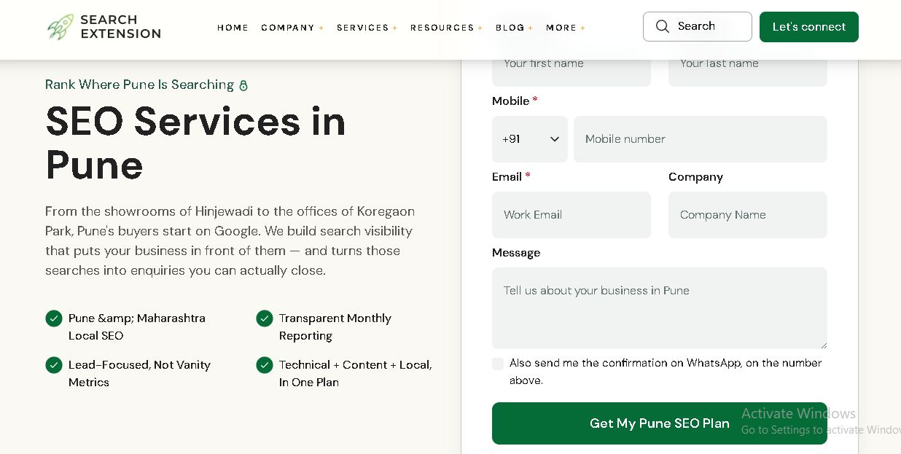Click green checkmark icon beside Lead-Focused, Not Vanity Metrics
The width and height of the screenshot is (901, 454).
click(x=54, y=365)
